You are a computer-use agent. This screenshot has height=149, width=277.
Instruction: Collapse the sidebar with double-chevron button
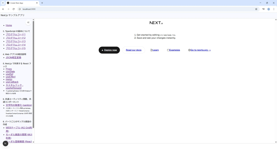tap(28, 23)
